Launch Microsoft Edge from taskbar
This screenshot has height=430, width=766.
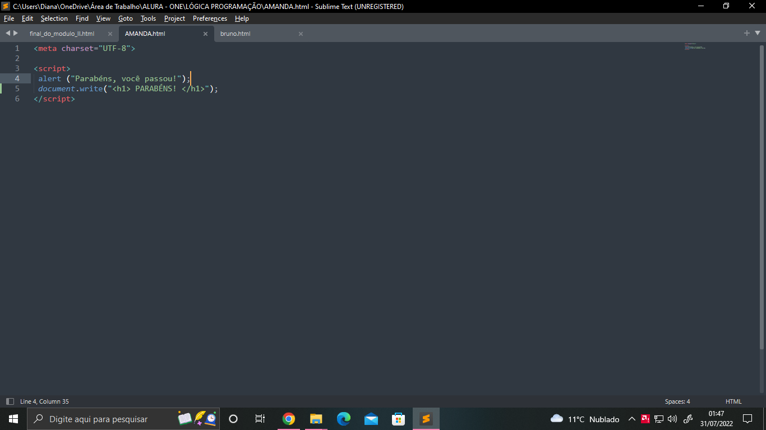[343, 419]
